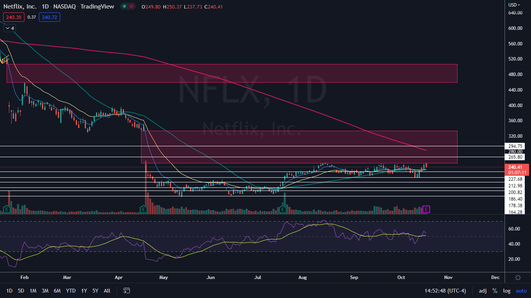Viewport: 531px width, 298px height.
Task: Click the green market status dot
Action: (x=124, y=7)
